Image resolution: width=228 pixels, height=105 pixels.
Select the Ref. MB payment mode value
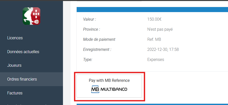pos(154,39)
